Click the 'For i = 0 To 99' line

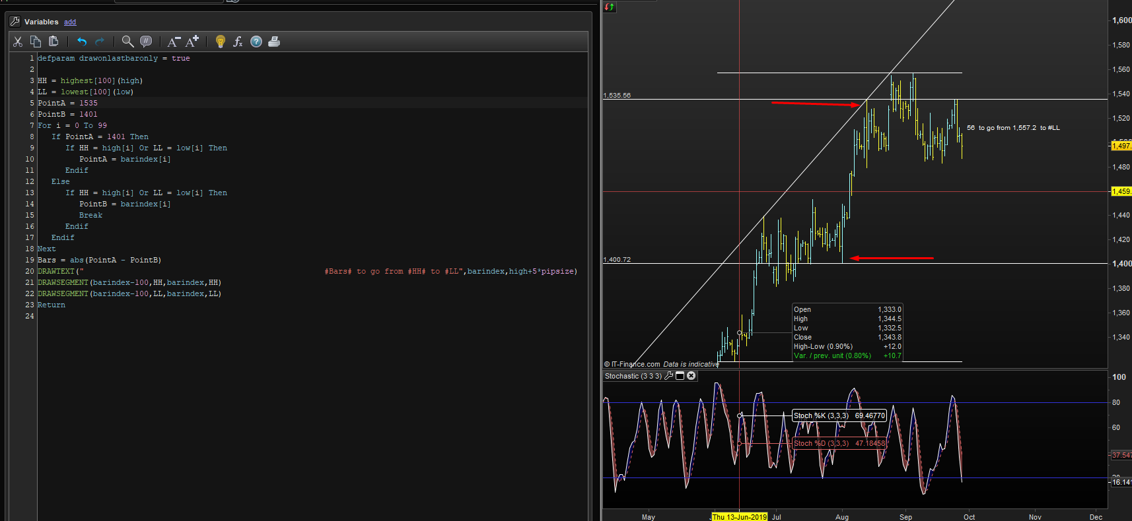pyautogui.click(x=72, y=125)
